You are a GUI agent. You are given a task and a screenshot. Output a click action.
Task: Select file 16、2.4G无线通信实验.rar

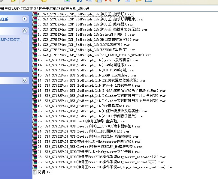point(101,91)
